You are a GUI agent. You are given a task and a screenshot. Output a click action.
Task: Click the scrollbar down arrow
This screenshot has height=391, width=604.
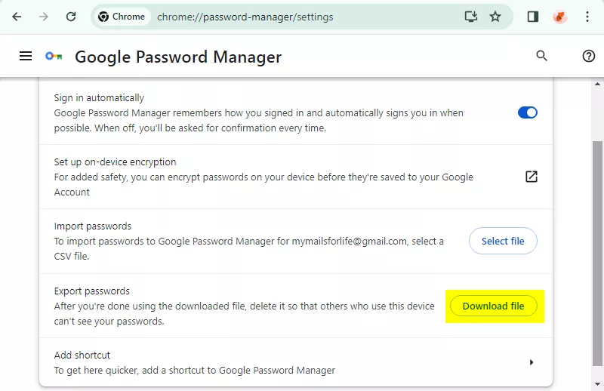(x=597, y=384)
